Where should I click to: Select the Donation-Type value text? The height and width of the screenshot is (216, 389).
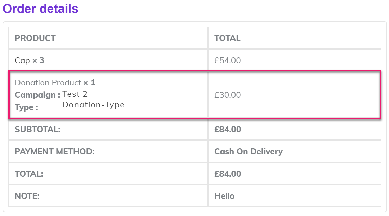click(x=93, y=105)
